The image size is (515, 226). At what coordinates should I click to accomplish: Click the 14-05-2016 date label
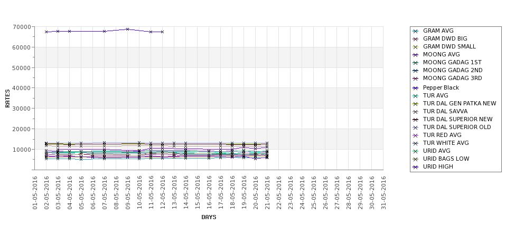(185, 193)
